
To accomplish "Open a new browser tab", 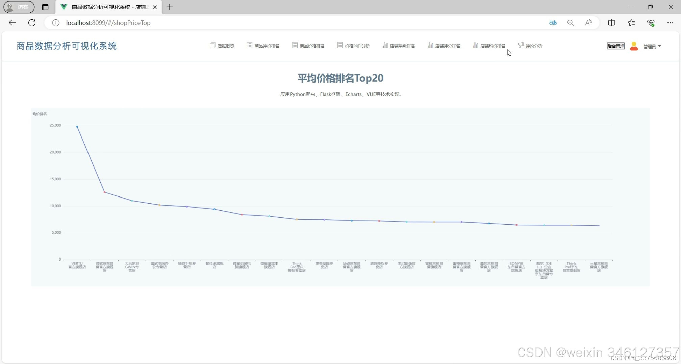I will 170,7.
